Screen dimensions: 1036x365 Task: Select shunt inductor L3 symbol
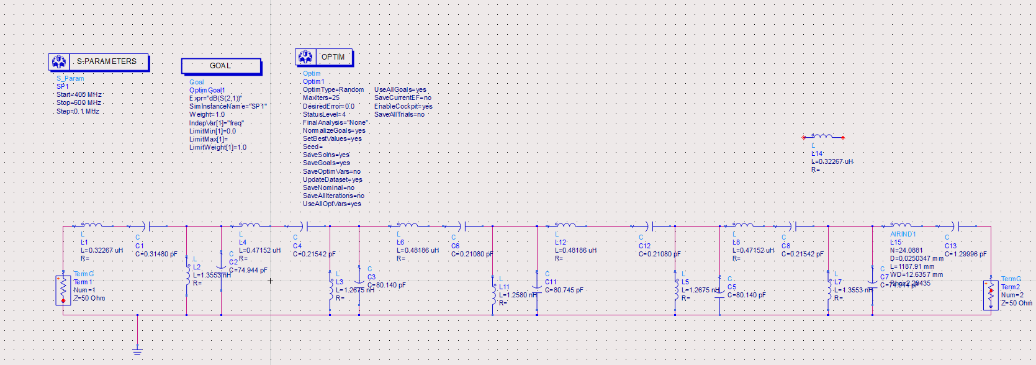[330, 290]
